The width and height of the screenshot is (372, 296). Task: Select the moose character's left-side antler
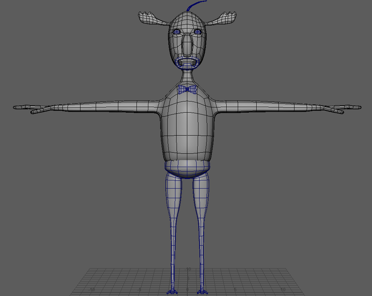(152, 19)
